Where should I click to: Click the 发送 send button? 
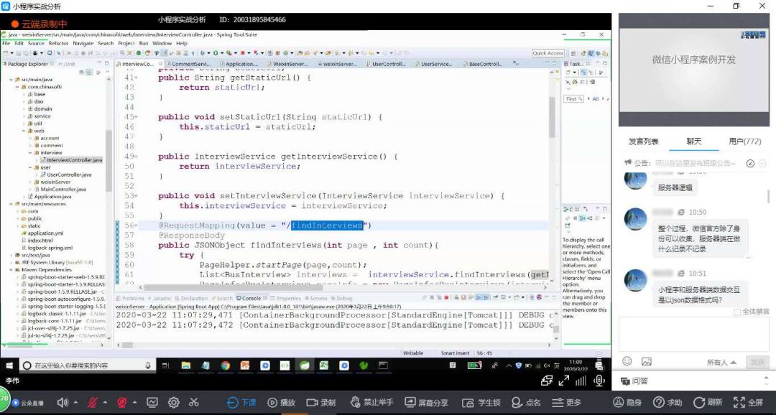click(x=757, y=363)
